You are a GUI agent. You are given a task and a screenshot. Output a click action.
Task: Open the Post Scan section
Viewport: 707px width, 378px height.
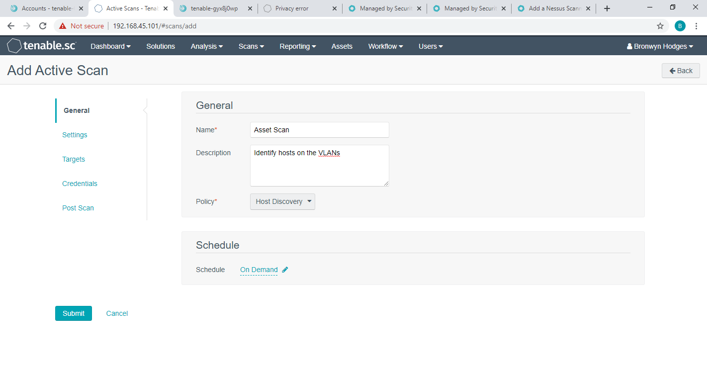tap(78, 208)
